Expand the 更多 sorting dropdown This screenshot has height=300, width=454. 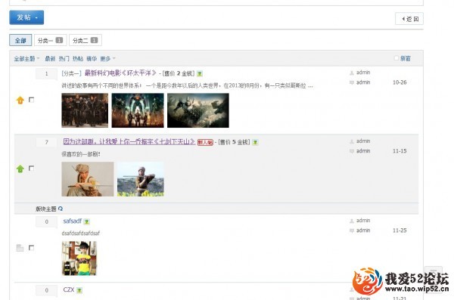click(x=107, y=59)
